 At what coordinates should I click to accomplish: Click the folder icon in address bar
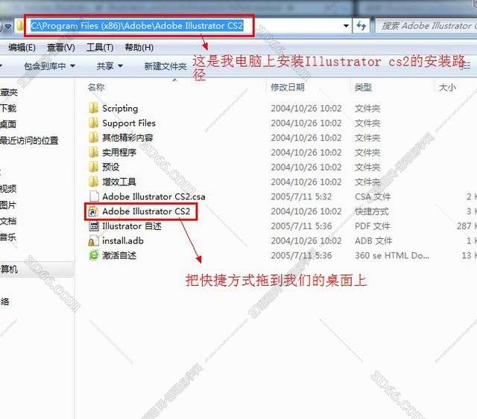[20, 25]
